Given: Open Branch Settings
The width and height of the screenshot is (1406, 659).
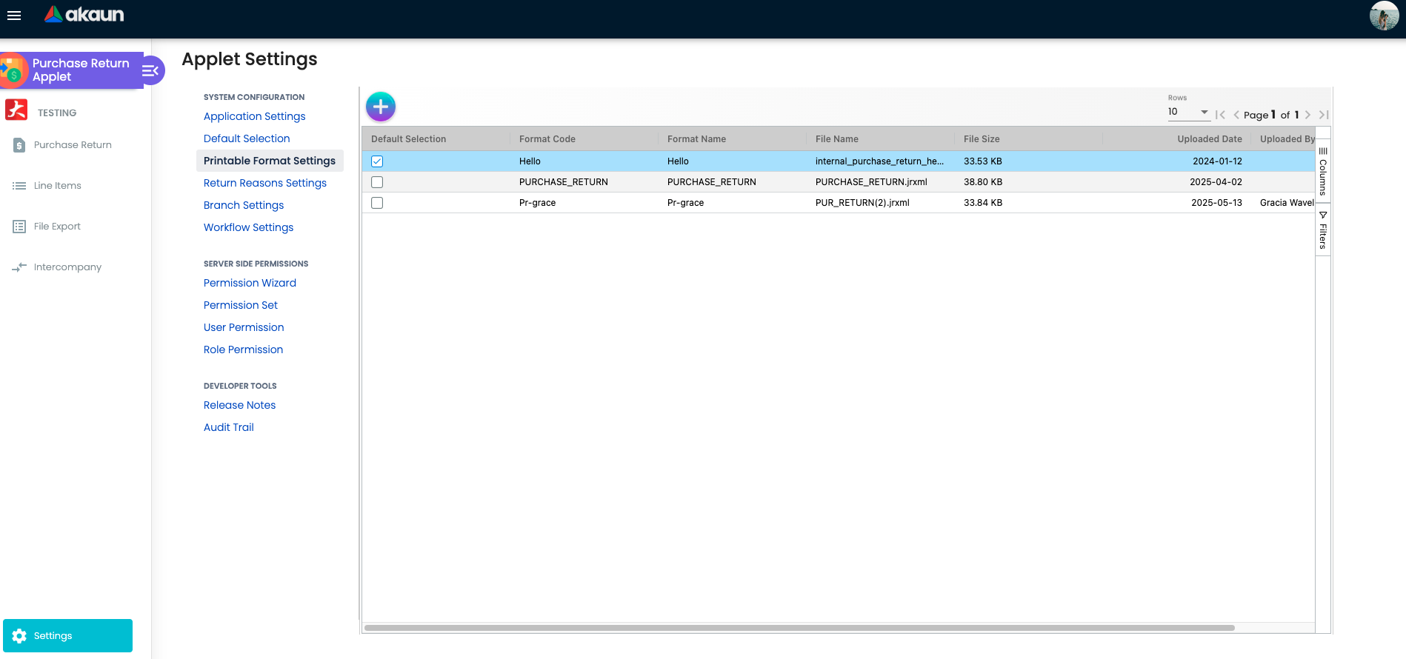Looking at the screenshot, I should 244,205.
